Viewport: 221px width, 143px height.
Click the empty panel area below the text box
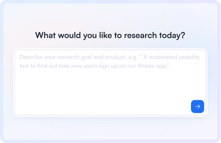[x=110, y=129]
